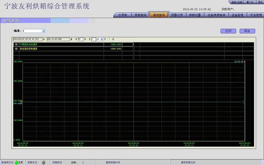Screen dimensions: 264x165
Task: Toggle visibility of the yellow temperature curve
Action: (16, 49)
